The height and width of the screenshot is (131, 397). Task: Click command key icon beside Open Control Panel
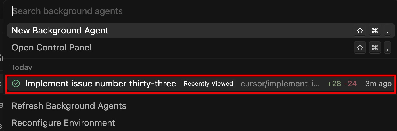[x=375, y=48]
